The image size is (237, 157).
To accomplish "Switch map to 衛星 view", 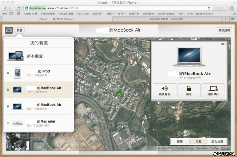I will click(198, 141).
